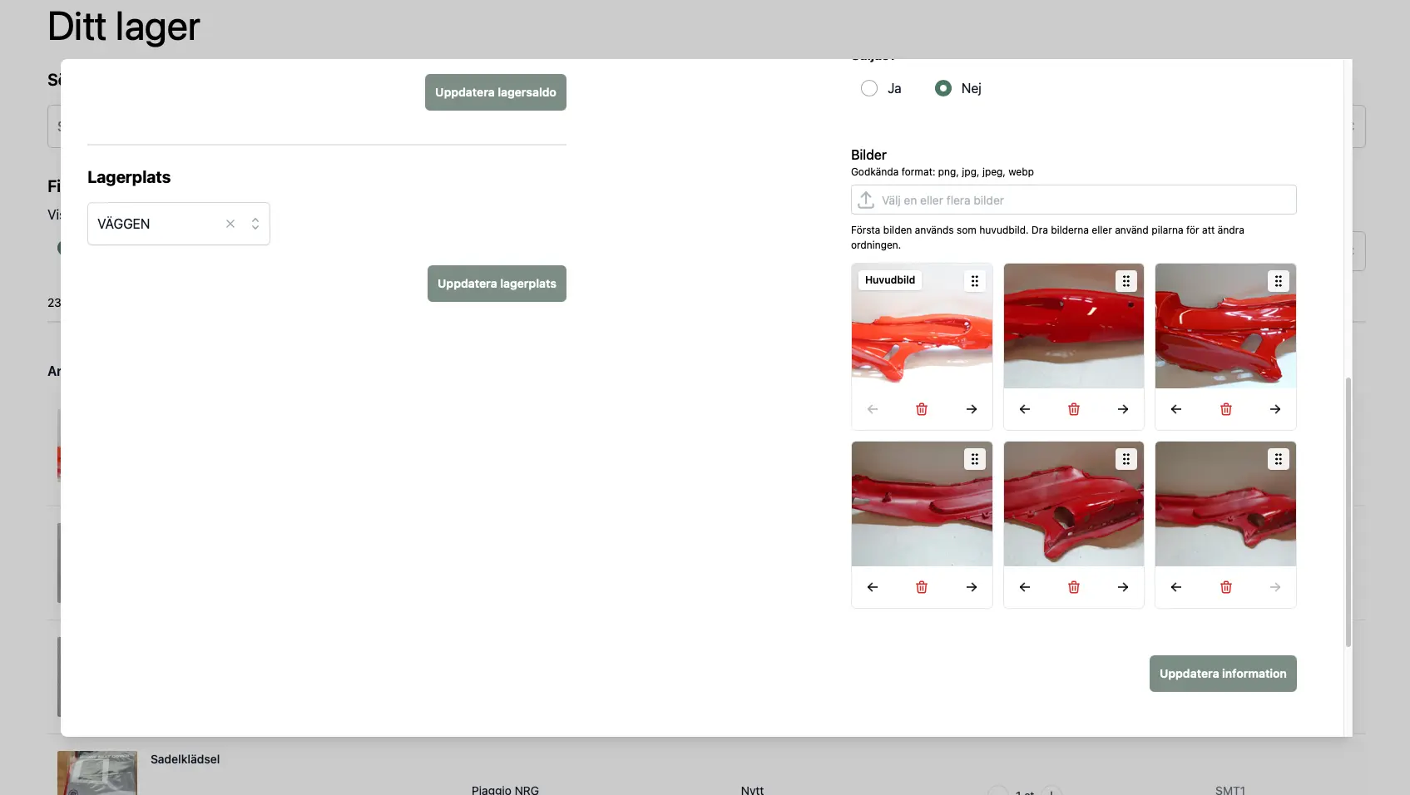Screen dimensions: 1410x795
Task: Delete the second image in the top row
Action: 1074,409
